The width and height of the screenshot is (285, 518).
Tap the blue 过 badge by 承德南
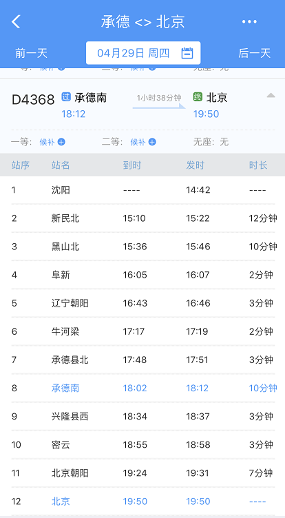[66, 97]
